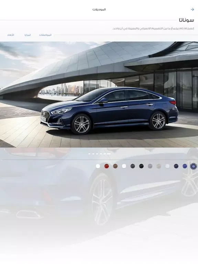This screenshot has height=264, width=198.
Task: Tap the blue Sonata main photo
Action: coord(99,95)
